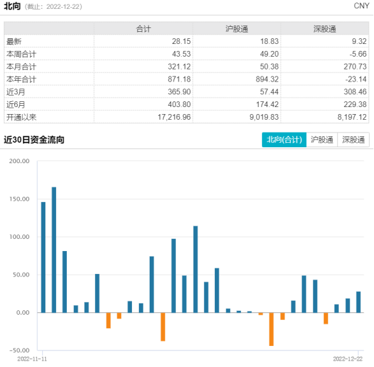This screenshot has width=374, height=367.
Task: Click the tallest blue bar near 165
Action: click(54, 250)
